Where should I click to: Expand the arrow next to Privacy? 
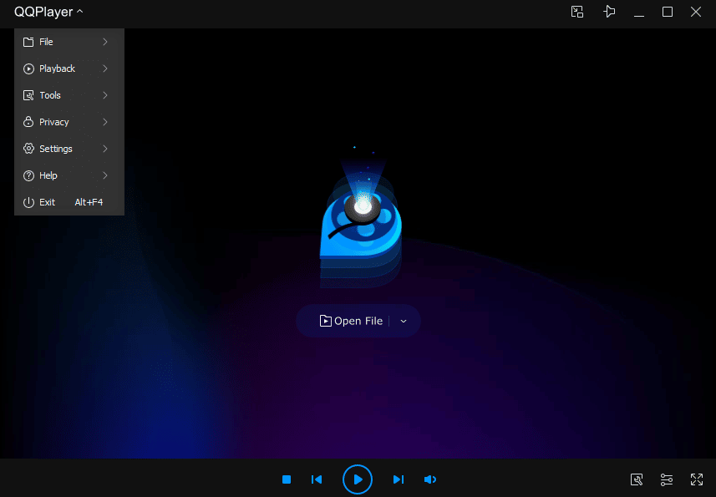(x=105, y=122)
